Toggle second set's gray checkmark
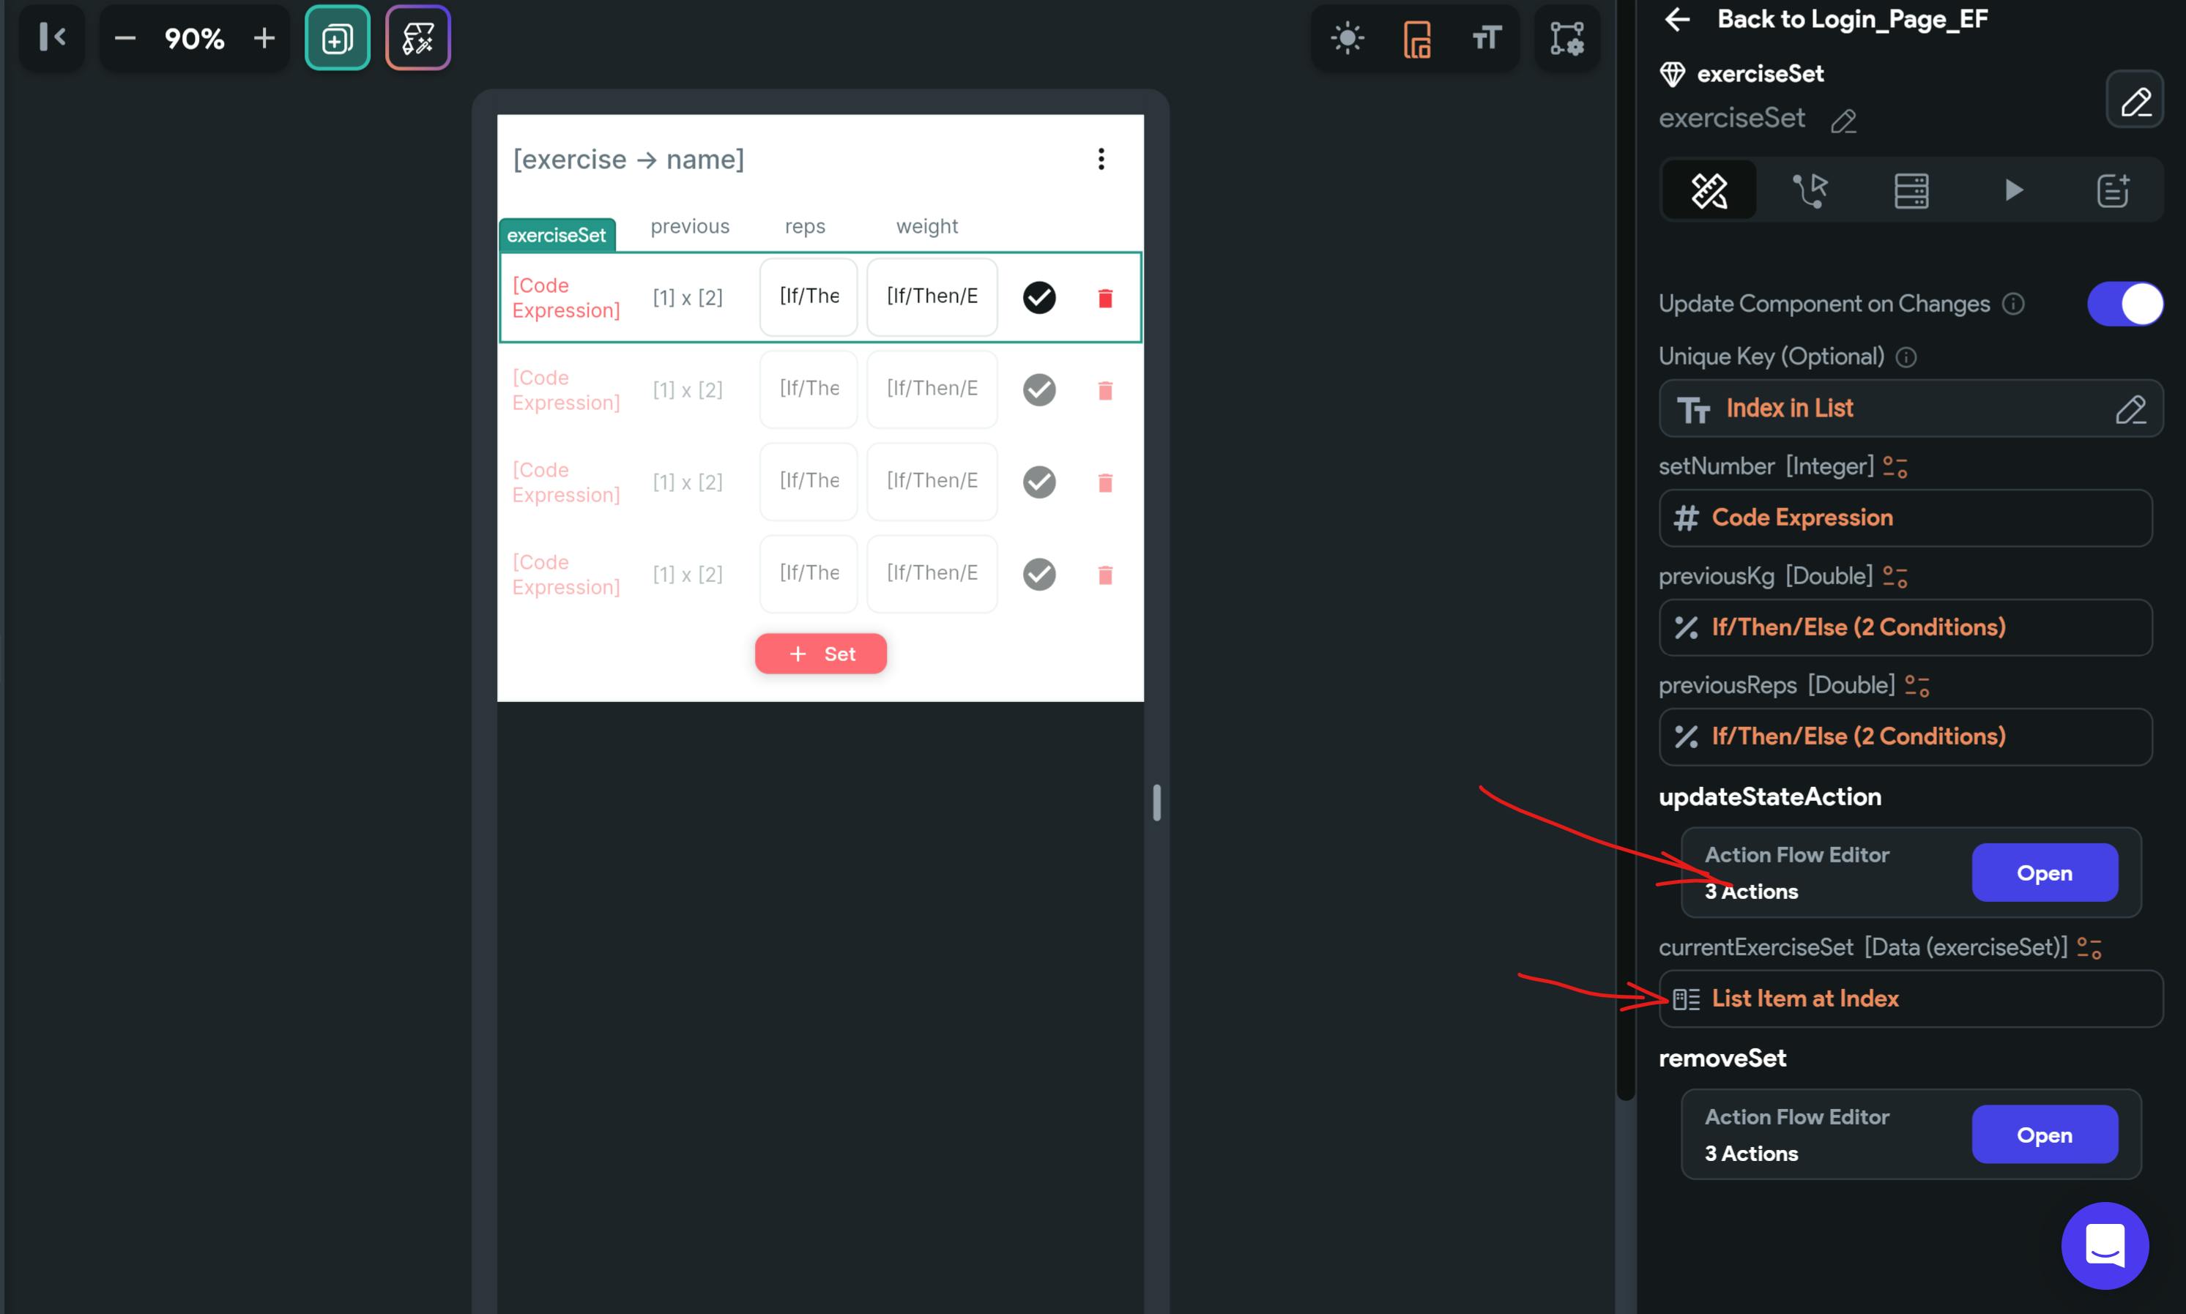Viewport: 2186px width, 1314px height. [1039, 389]
